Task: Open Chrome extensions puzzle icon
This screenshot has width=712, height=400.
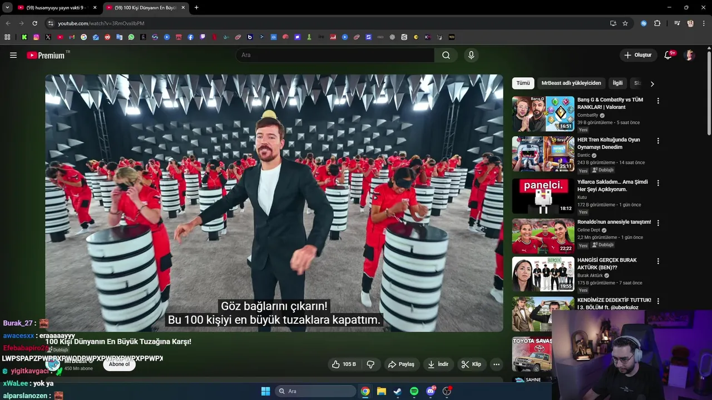Action: click(x=657, y=23)
